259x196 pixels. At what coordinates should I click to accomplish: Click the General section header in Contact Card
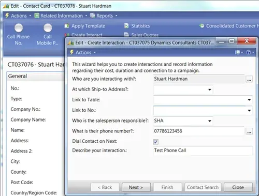[35, 76]
